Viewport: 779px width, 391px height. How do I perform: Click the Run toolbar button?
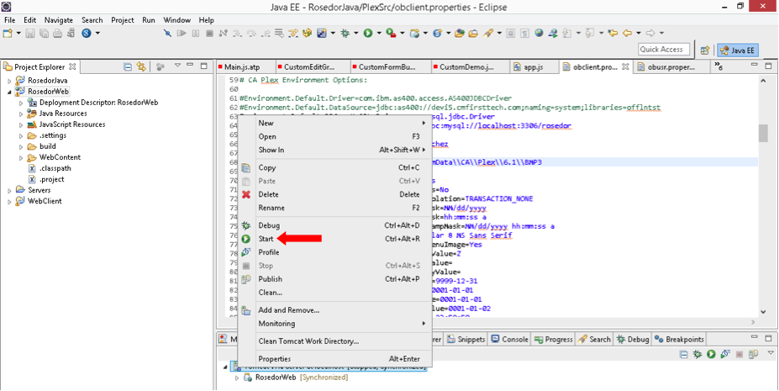[367, 34]
